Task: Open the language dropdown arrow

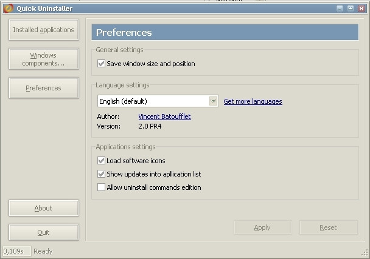Action: tap(213, 101)
